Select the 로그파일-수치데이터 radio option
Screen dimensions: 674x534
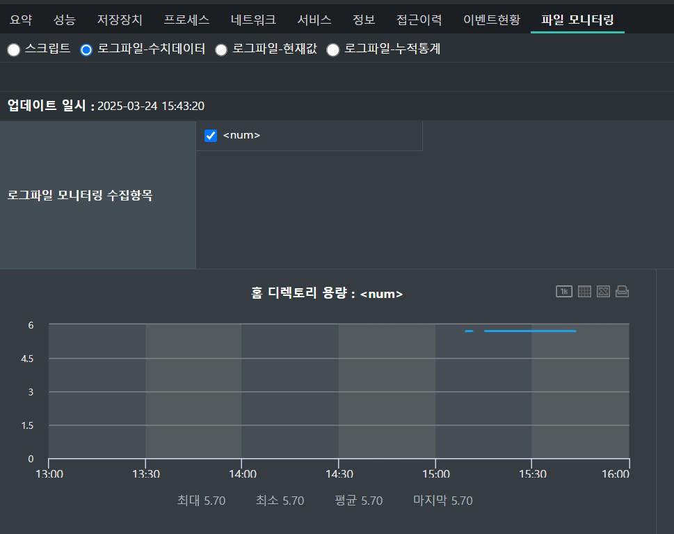tap(86, 49)
